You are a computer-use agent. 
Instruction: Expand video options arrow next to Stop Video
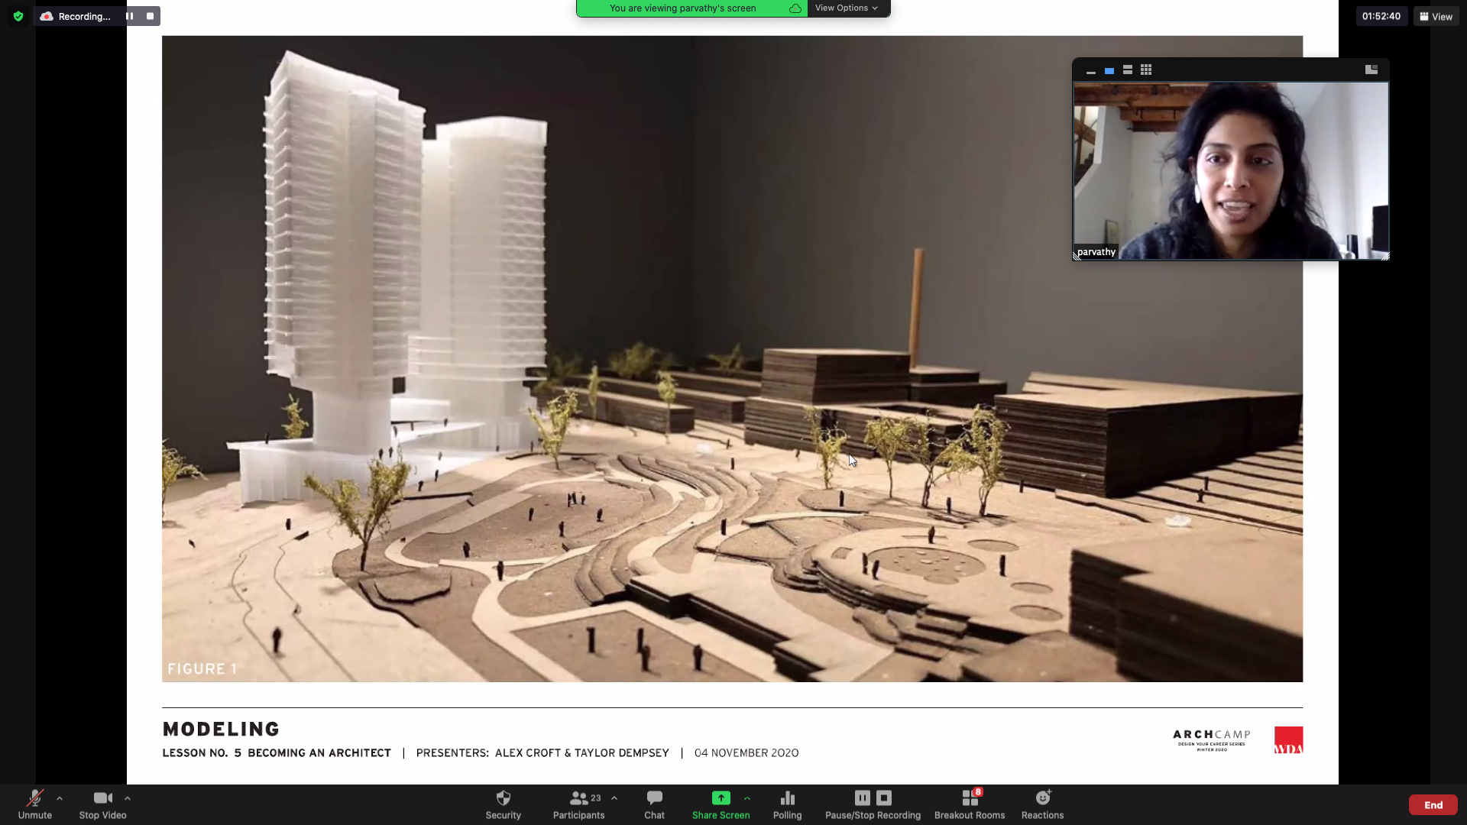(x=128, y=798)
